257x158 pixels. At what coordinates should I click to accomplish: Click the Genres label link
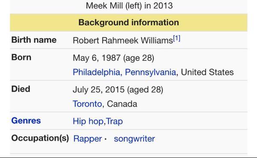tap(26, 121)
